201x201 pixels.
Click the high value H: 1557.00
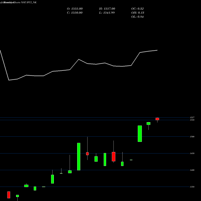tap(107, 9)
